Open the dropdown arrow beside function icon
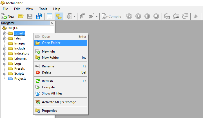This screenshot has width=203, height=118. click(x=97, y=16)
